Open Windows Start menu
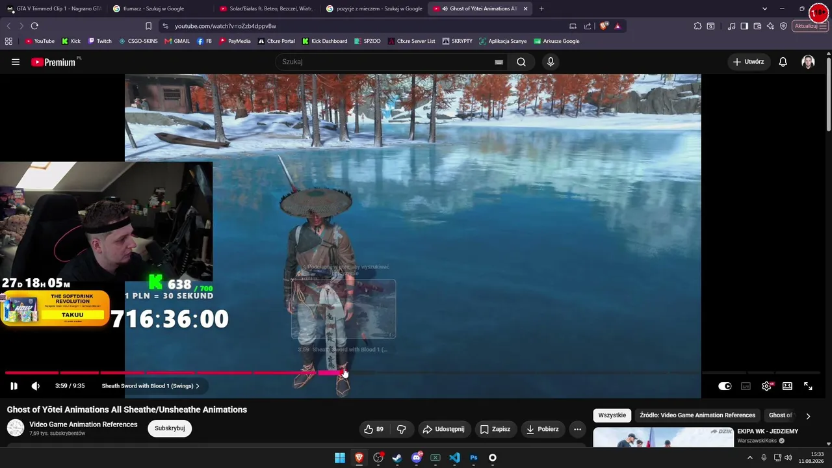 340,458
